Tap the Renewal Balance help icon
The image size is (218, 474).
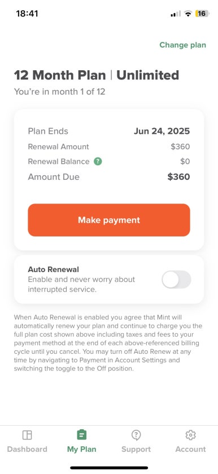pos(98,162)
